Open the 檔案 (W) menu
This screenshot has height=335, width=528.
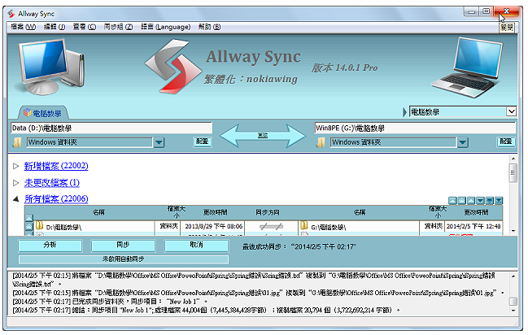tap(23, 27)
